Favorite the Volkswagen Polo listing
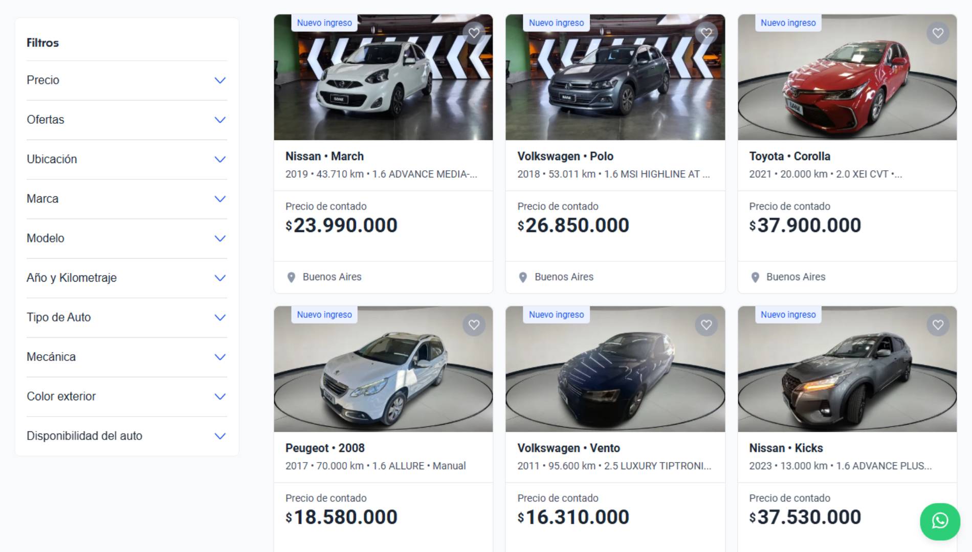Image resolution: width=972 pixels, height=552 pixels. point(706,33)
